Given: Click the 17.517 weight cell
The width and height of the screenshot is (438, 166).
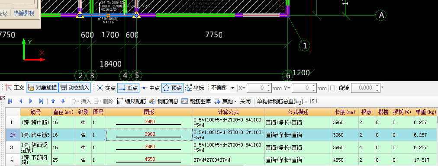Looking at the screenshot, I should 425,160.
